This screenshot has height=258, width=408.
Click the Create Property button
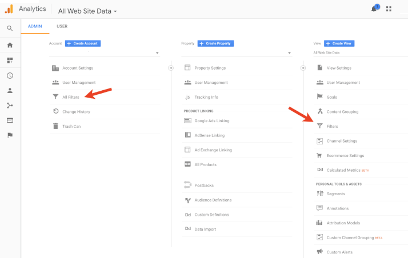pyautogui.click(x=215, y=43)
